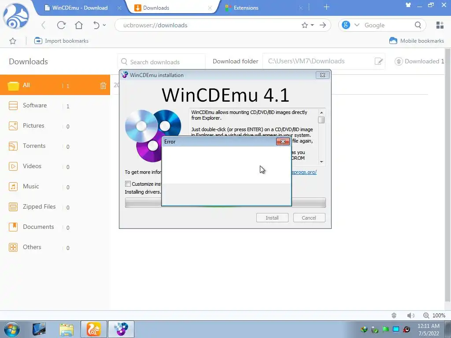451x338 pixels.
Task: Open Mobile bookmarks
Action: click(417, 41)
